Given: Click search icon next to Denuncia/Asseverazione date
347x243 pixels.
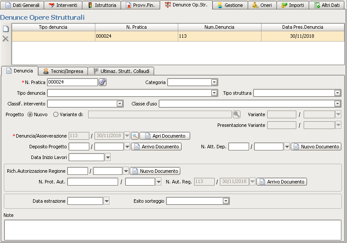Looking at the screenshot, I should pyautogui.click(x=135, y=136).
